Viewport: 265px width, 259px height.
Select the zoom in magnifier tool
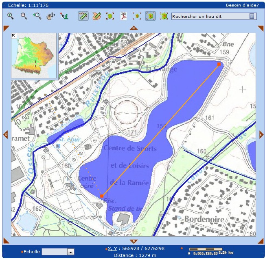[x=11, y=16]
